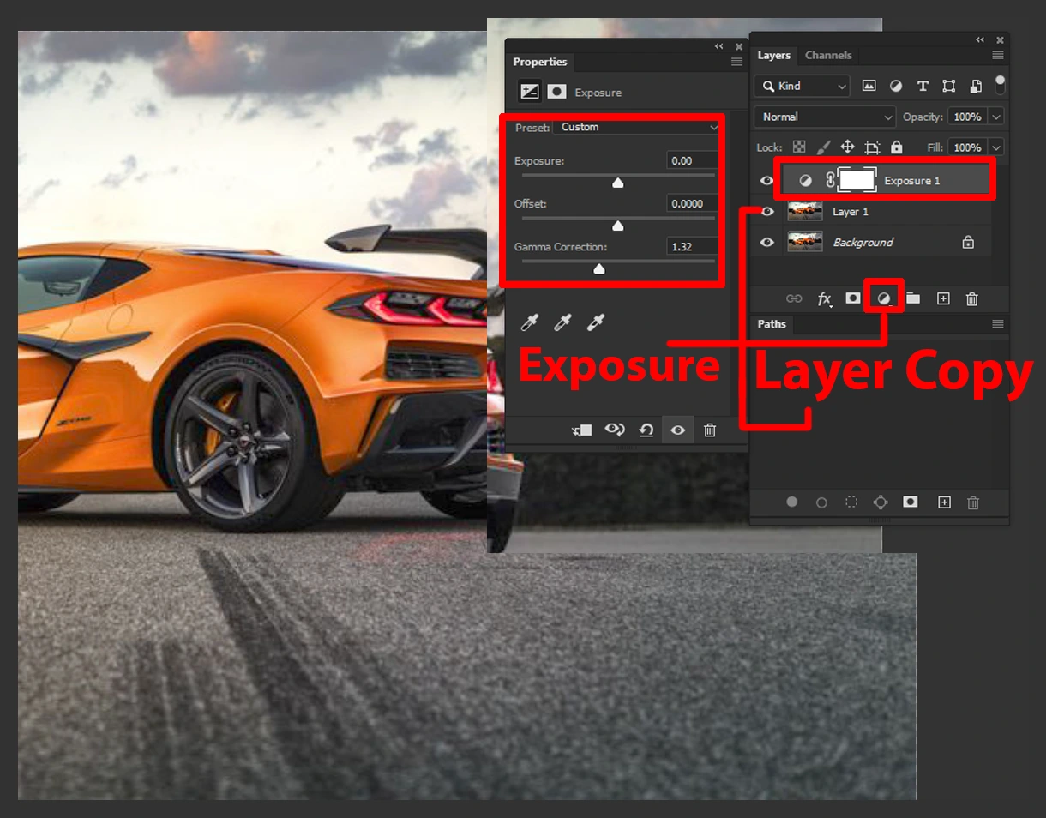
Task: Open the Opacity dropdown arrow
Action: 996,117
